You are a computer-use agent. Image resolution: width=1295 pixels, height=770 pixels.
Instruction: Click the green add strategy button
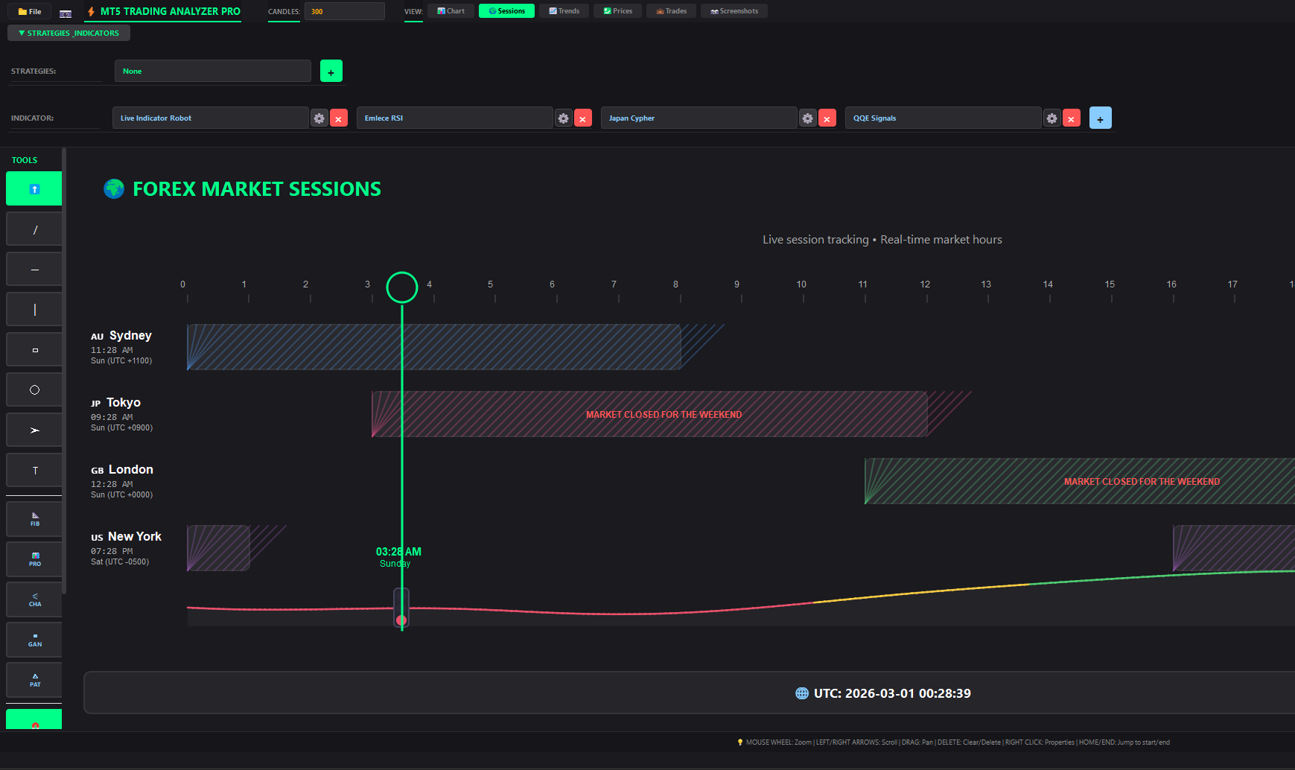pyautogui.click(x=331, y=71)
